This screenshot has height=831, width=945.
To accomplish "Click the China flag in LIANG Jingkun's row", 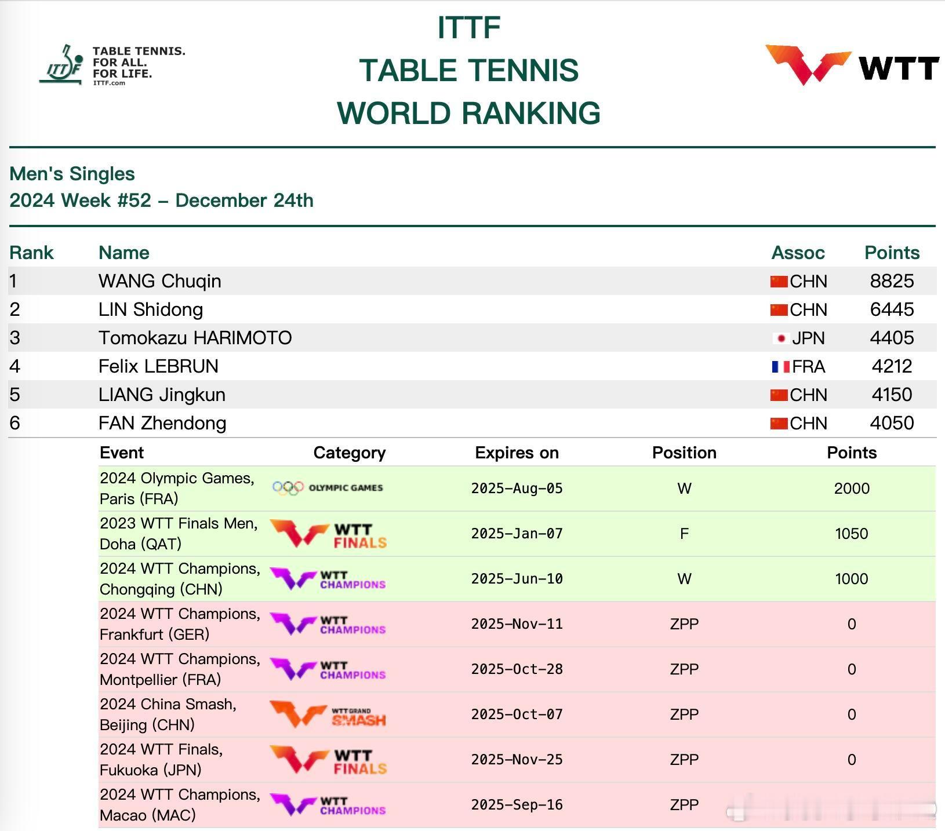I will pyautogui.click(x=779, y=395).
